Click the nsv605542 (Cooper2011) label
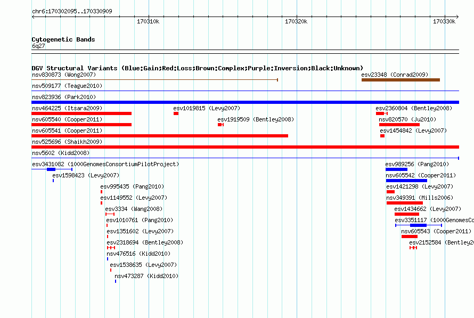Image resolution: width=474 pixels, height=318 pixels. pyautogui.click(x=421, y=175)
